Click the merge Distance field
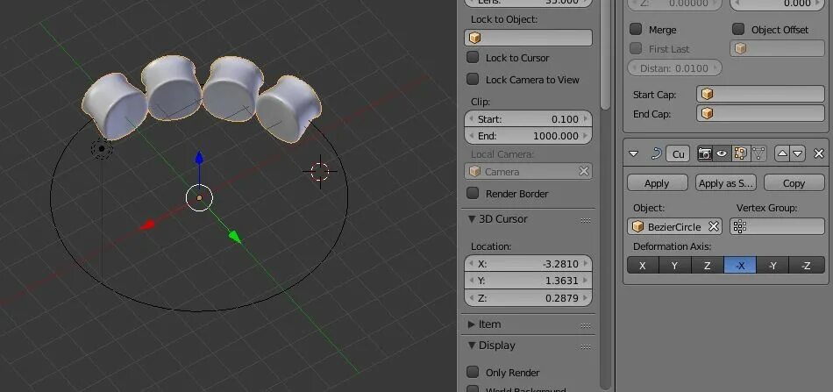Viewport: 833px width, 392px height. [674, 68]
